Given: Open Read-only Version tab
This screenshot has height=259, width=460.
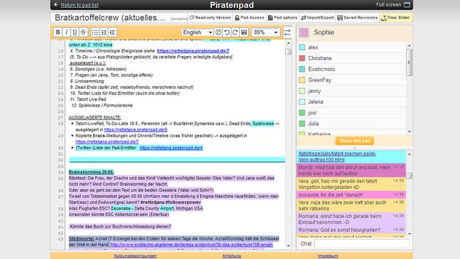Looking at the screenshot, I should 210,18.
